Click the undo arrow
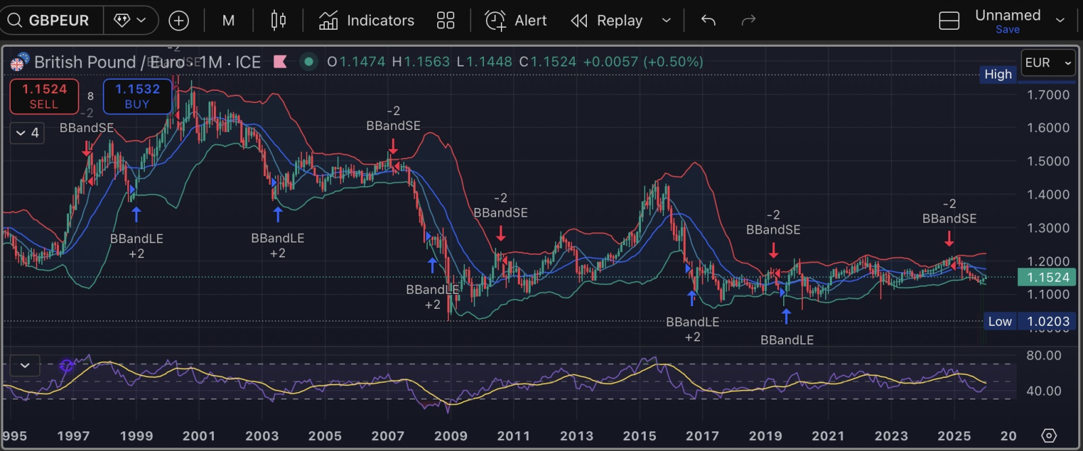1083x451 pixels. click(x=708, y=20)
